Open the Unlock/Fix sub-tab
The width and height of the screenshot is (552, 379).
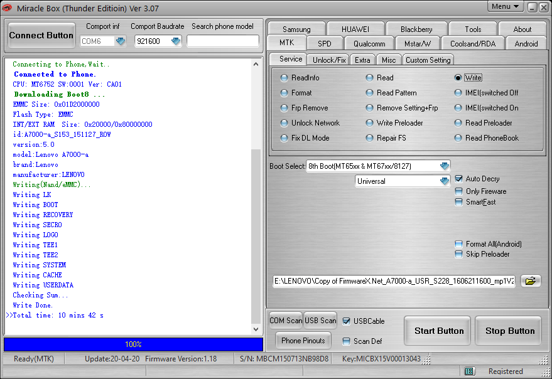[x=329, y=60]
